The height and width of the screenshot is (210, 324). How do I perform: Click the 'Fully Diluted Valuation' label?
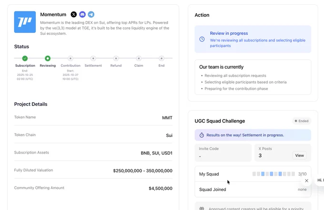pyautogui.click(x=33, y=170)
